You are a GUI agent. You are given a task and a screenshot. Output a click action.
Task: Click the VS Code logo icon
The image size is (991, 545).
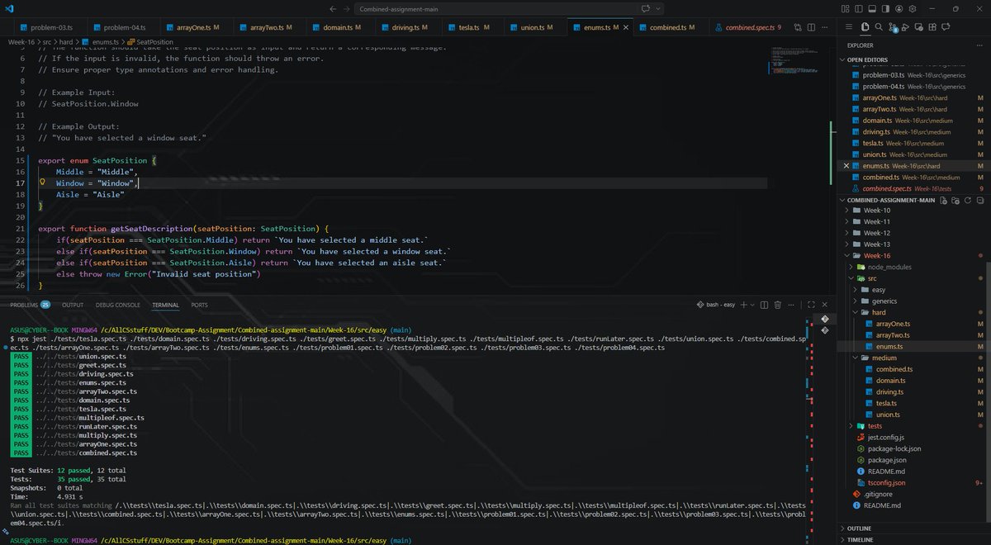(9, 8)
